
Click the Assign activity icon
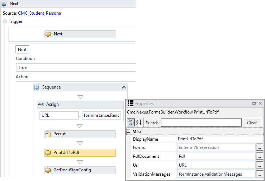click(x=41, y=104)
